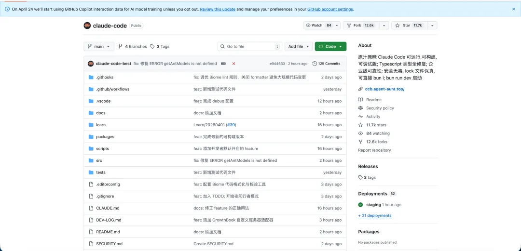The height and width of the screenshot is (251, 521).
Task: Open the CLAUDE.md file
Action: tap(108, 208)
